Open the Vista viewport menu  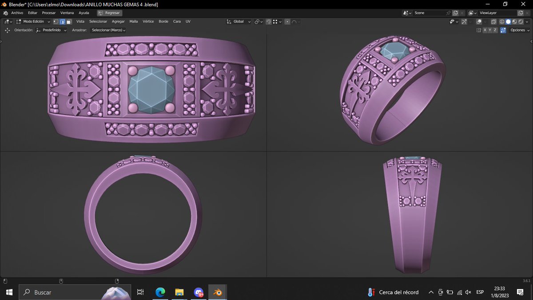tap(80, 21)
